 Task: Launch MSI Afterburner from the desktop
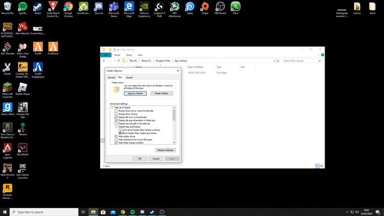175,10
